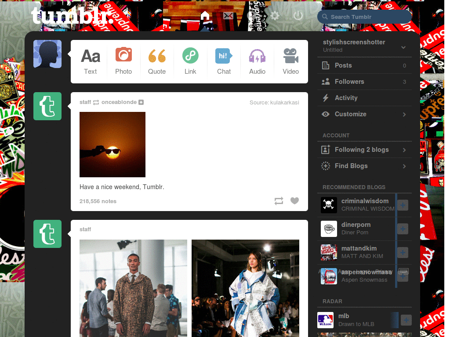Open Find Blogs

(364, 166)
